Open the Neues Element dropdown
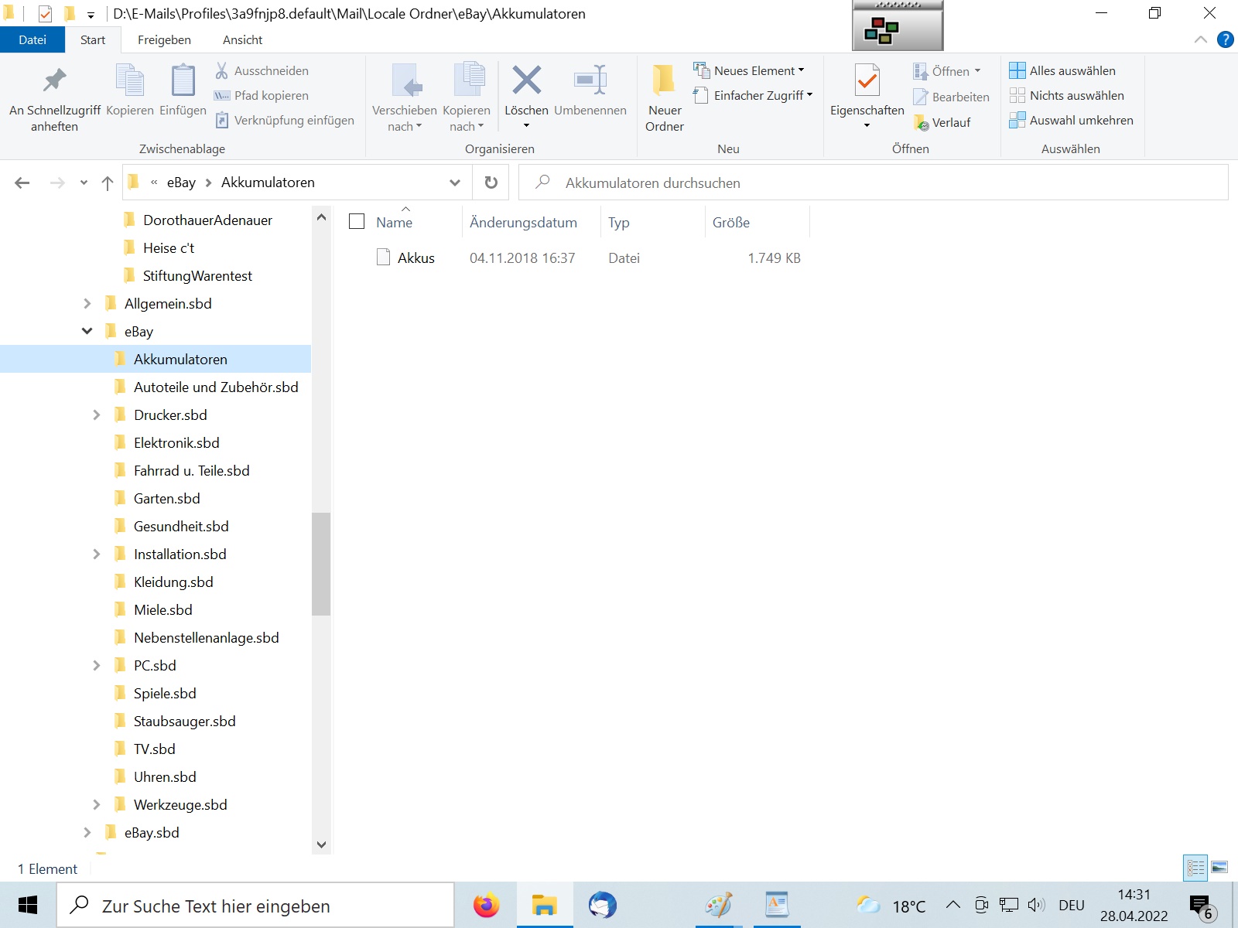This screenshot has height=928, width=1238. (750, 70)
